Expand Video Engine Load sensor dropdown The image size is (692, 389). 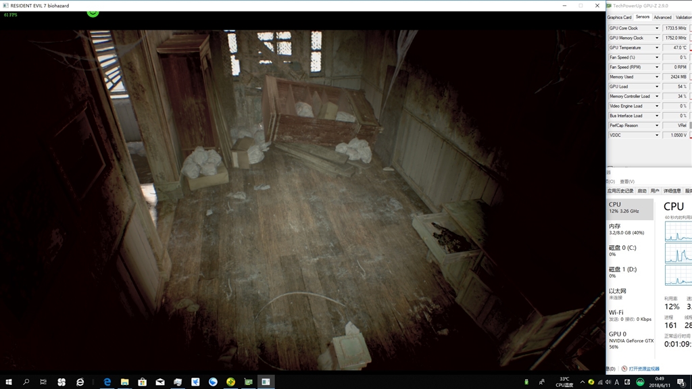pos(657,106)
